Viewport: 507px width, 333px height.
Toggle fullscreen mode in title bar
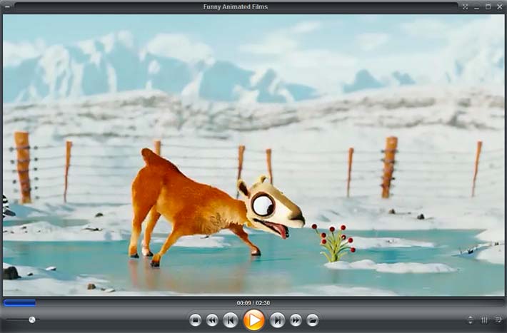tap(465, 7)
